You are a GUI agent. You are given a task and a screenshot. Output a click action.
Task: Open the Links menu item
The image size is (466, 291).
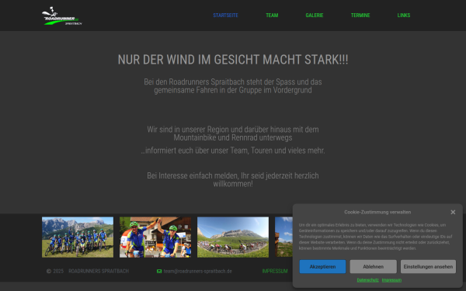coord(404,16)
